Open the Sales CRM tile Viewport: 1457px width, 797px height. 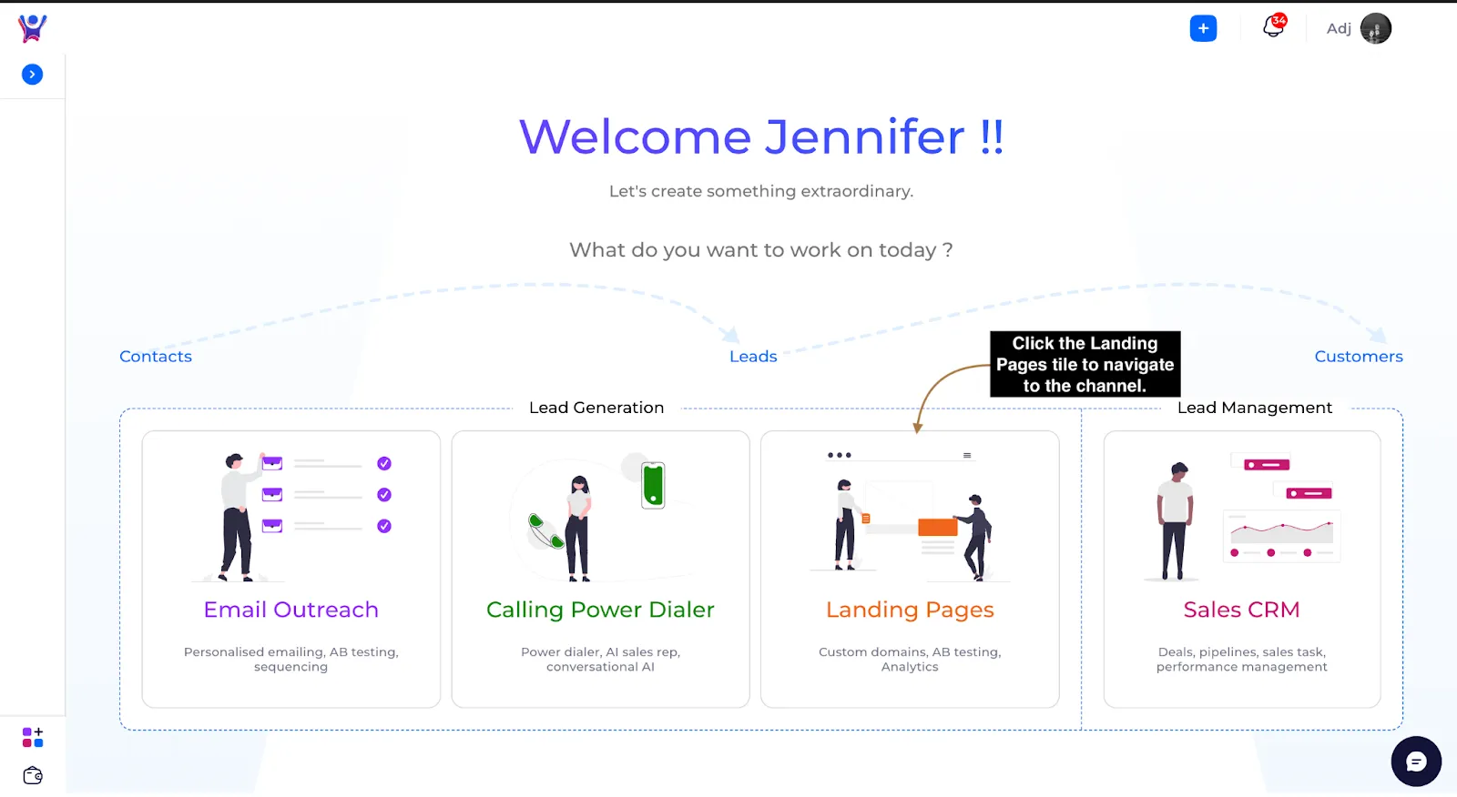[1242, 570]
